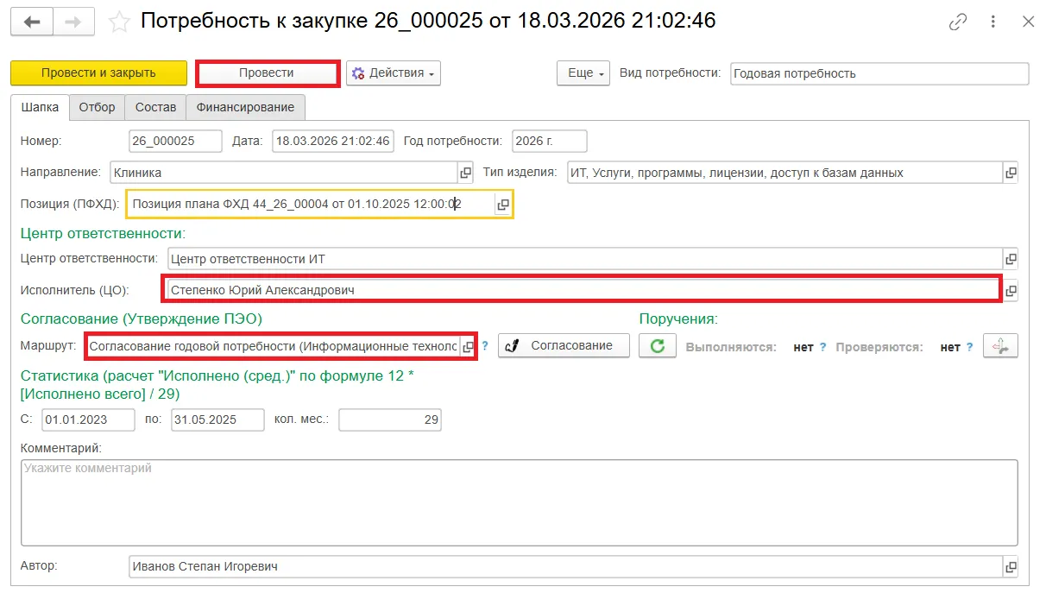Expand the Еще dropdown menu
The height and width of the screenshot is (593, 1046).
click(x=583, y=73)
